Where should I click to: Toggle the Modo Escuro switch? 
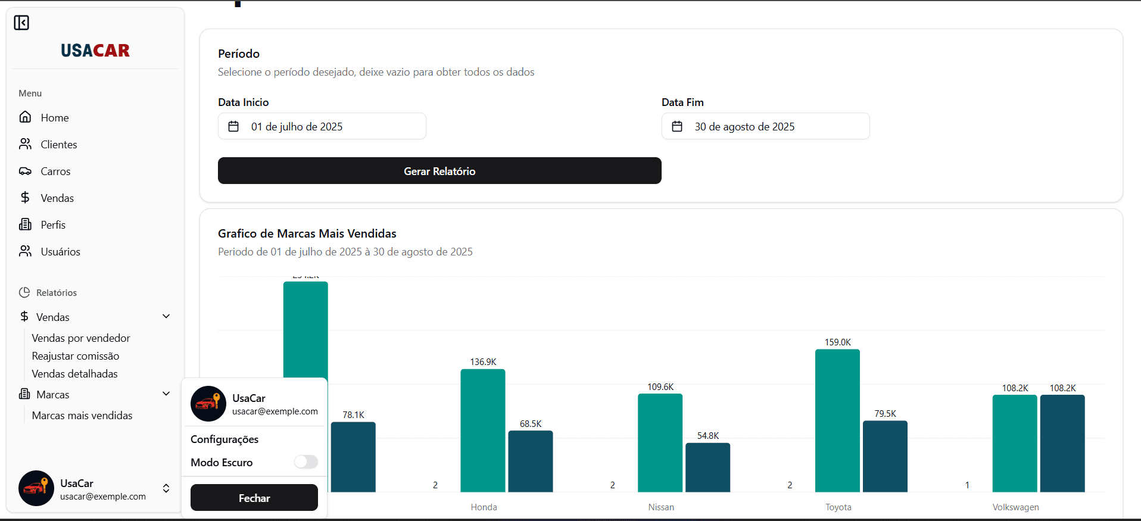(x=306, y=462)
